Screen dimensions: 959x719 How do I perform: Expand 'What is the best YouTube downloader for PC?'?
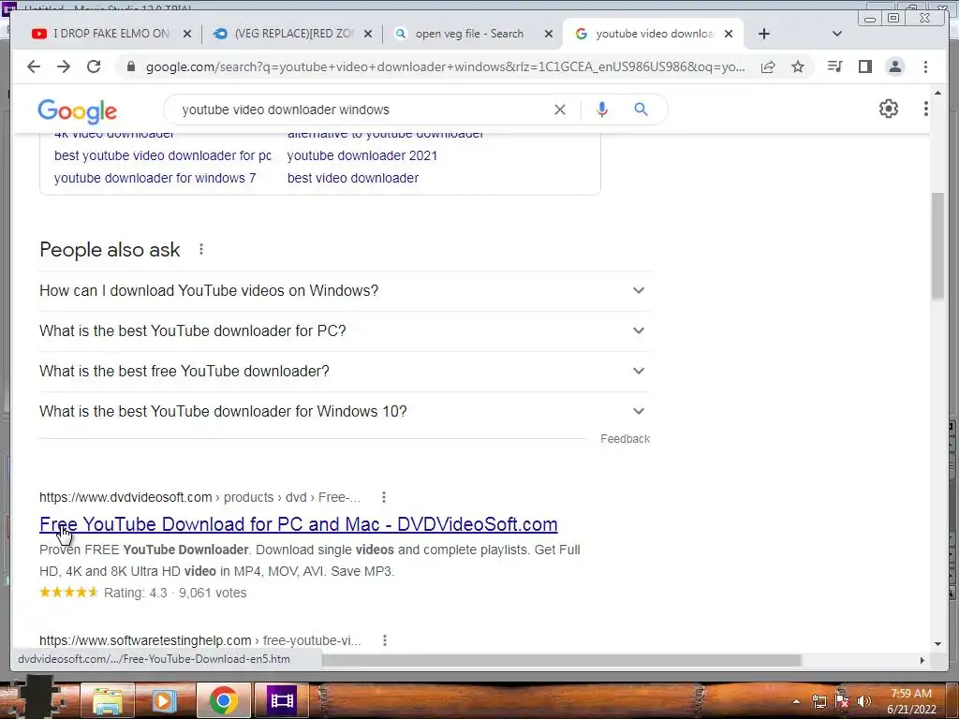tap(344, 330)
